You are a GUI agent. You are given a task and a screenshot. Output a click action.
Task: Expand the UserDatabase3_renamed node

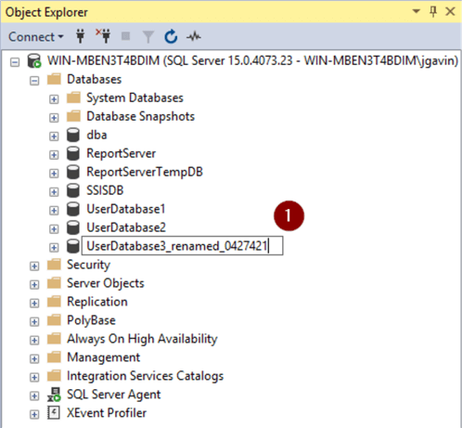pos(54,248)
